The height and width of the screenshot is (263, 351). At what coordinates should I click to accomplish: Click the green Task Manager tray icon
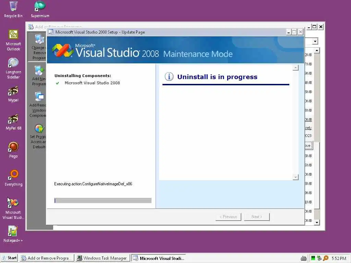point(313,258)
